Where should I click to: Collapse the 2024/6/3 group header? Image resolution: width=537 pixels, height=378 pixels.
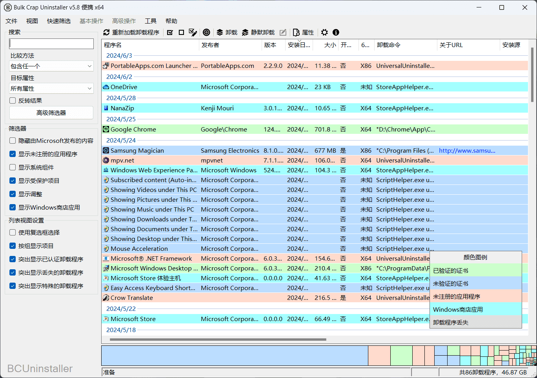119,56
